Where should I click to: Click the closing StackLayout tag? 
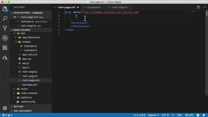(x=80, y=26)
